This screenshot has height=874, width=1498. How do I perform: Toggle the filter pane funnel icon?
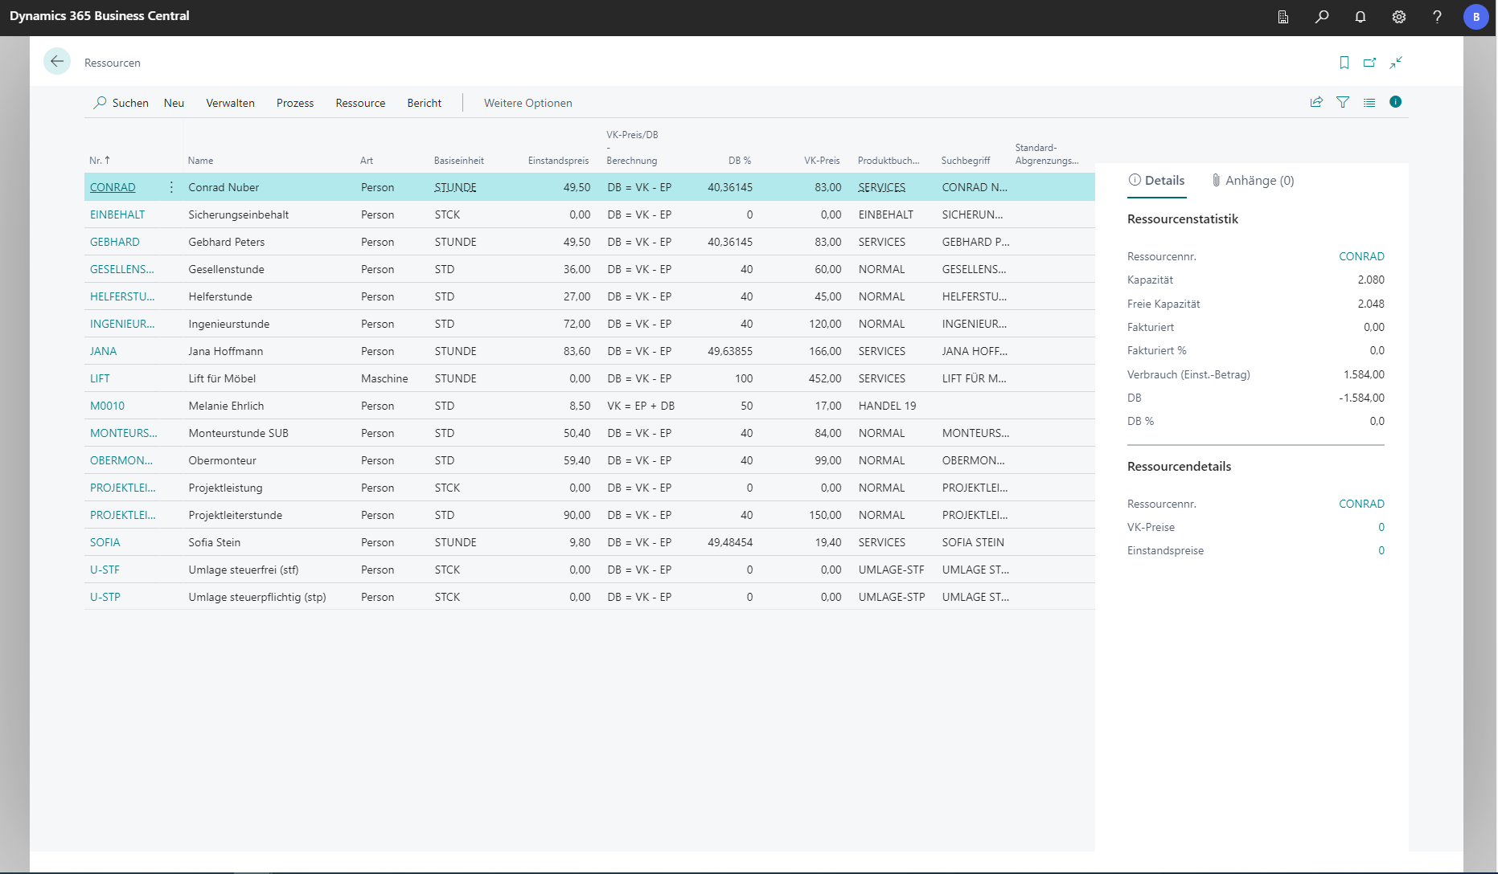coord(1343,102)
